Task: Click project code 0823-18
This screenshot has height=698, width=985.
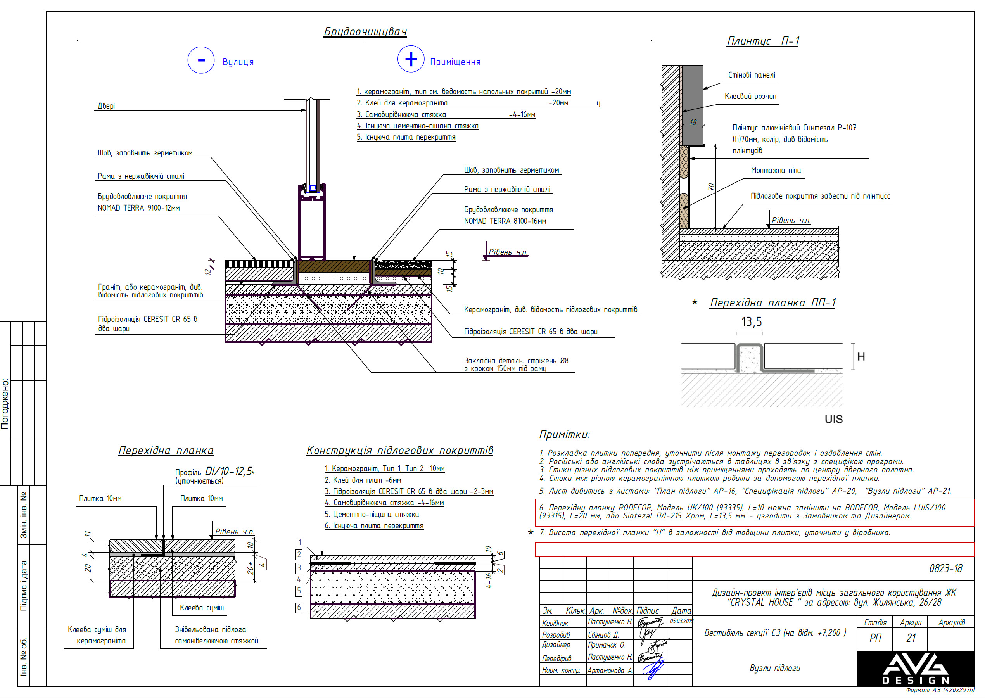Action: [x=945, y=568]
